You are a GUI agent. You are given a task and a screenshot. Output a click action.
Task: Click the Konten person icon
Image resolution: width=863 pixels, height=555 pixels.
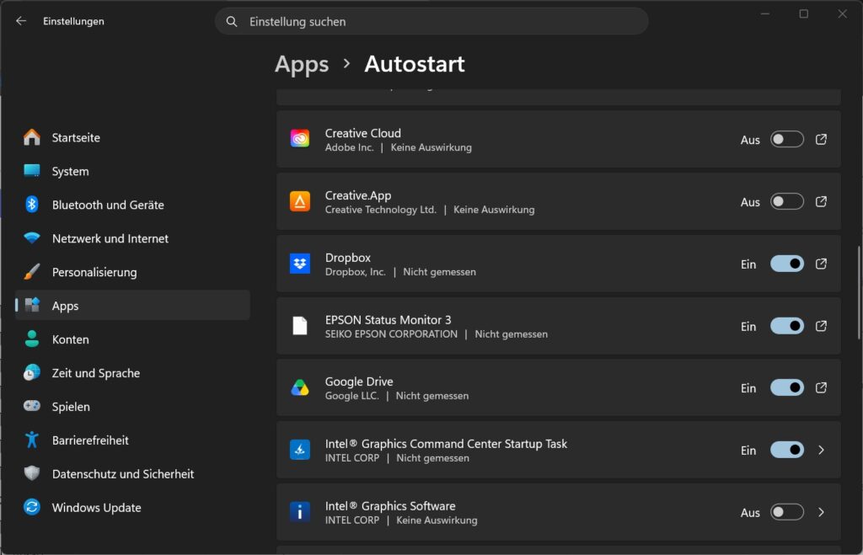point(32,339)
